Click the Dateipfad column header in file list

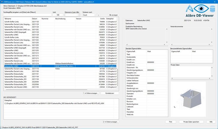[111, 19]
